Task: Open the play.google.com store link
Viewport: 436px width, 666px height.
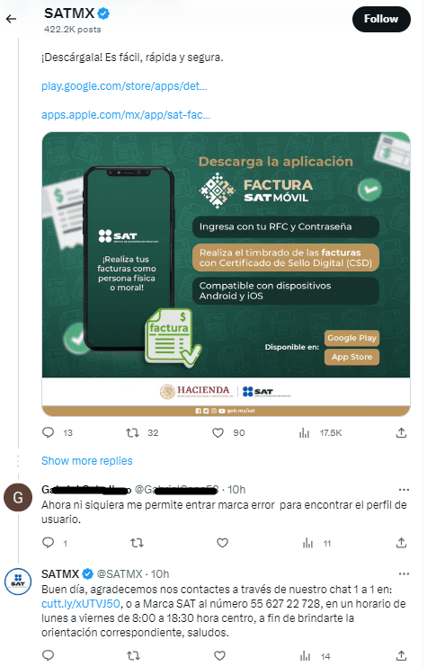Action: pos(124,86)
